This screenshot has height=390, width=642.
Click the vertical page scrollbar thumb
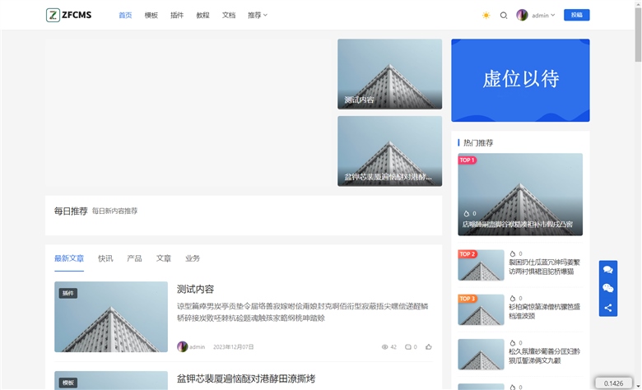coord(638,35)
